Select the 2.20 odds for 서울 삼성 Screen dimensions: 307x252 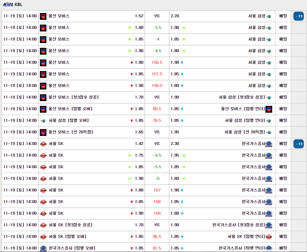(x=175, y=16)
